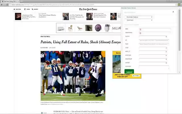Open the Sections menu label
This screenshot has width=182, height=114.
pos(18,9)
